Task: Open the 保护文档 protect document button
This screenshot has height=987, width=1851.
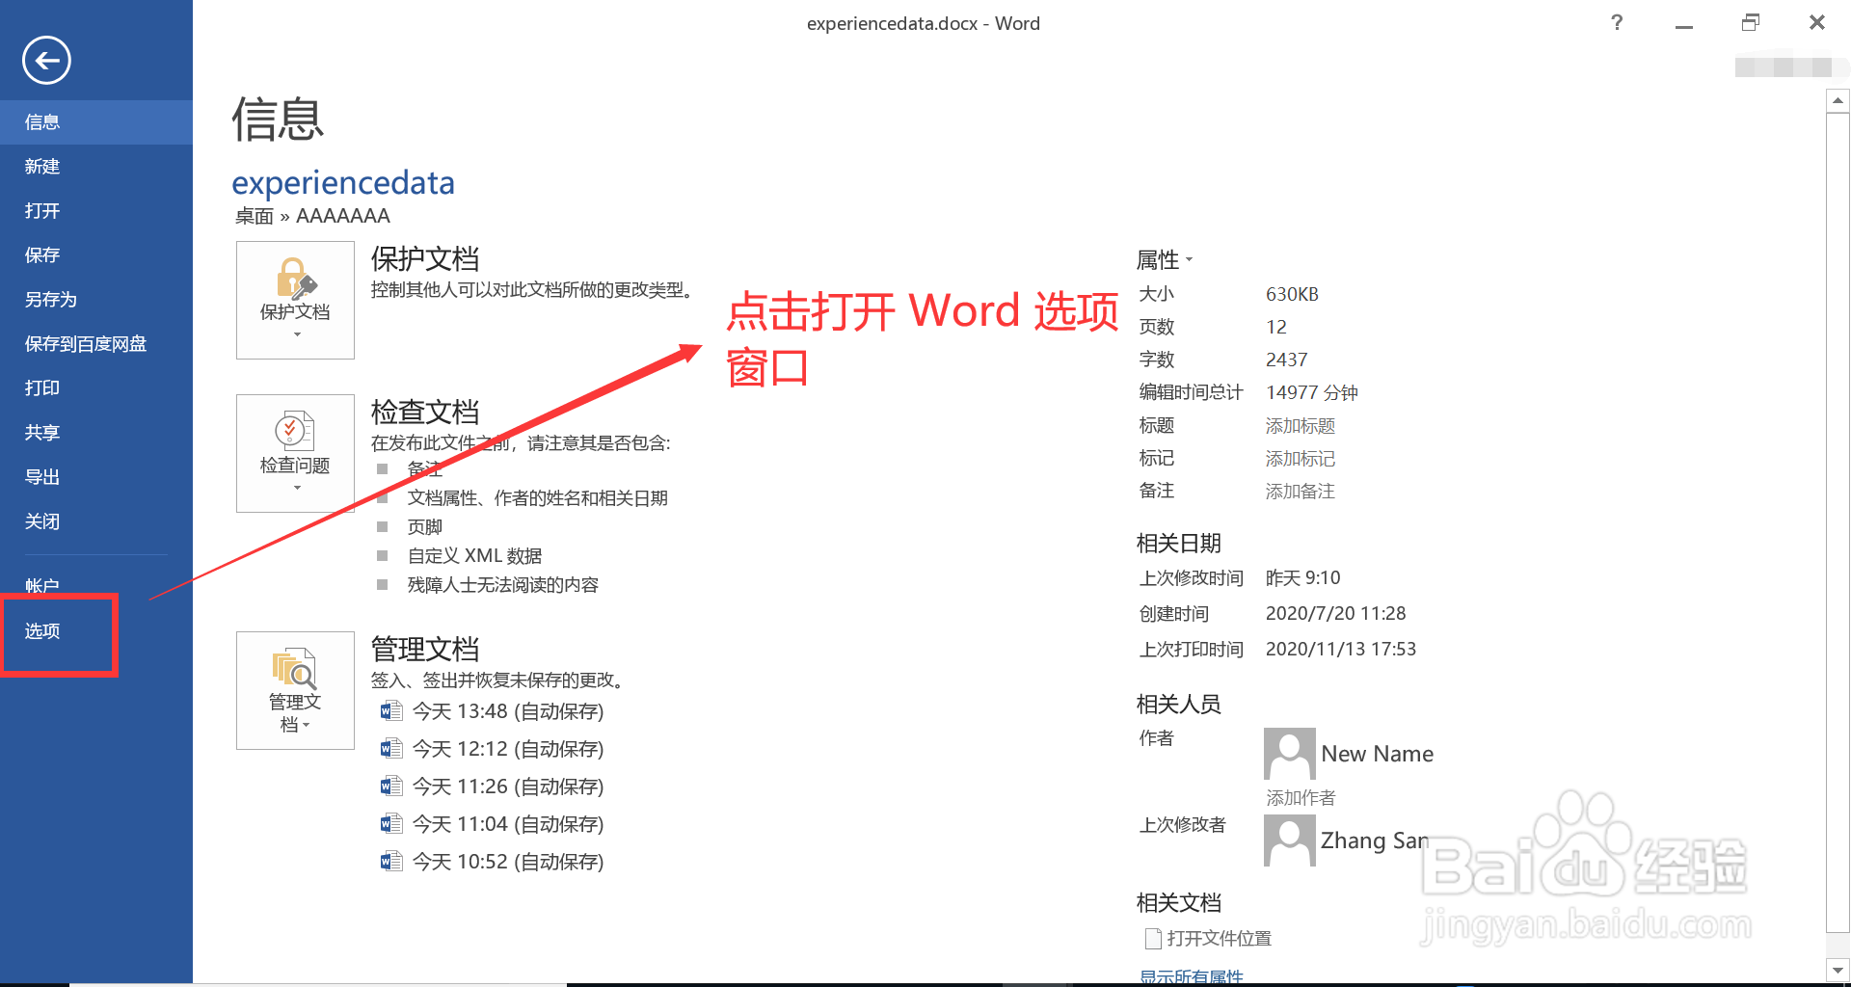Action: (295, 300)
